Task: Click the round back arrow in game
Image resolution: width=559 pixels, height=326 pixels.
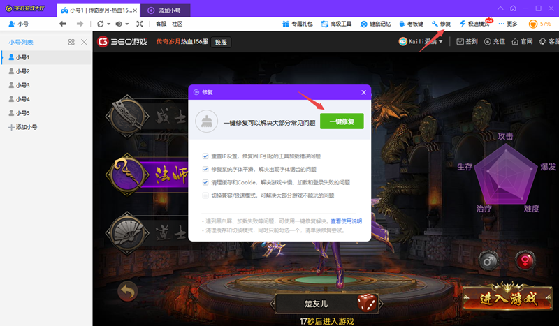Action: point(128,291)
